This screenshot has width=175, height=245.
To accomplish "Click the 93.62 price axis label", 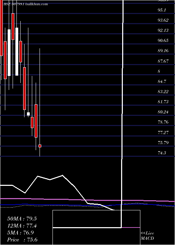I will tap(163, 20).
